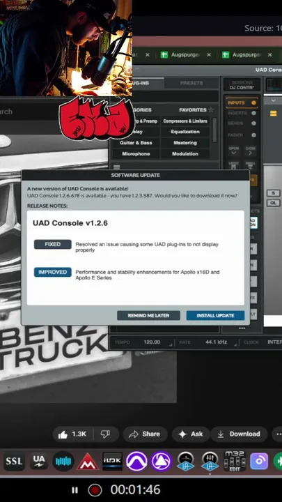Toggle the S solo button on channel

tap(274, 193)
